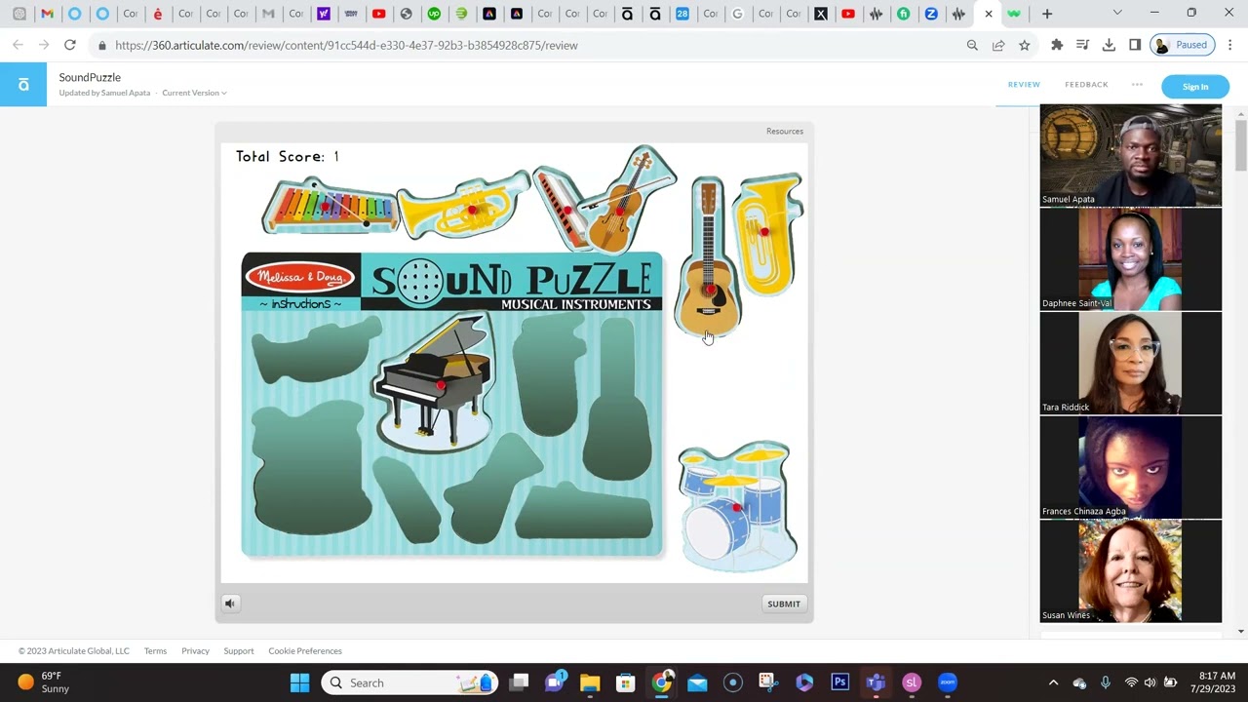Screen dimensions: 1248x702
Task: Open File Explorer from taskbar
Action: coord(590,682)
